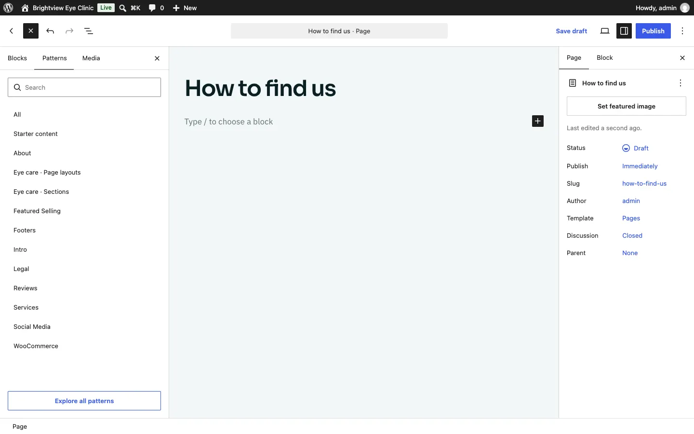
Task: View comments count in admin bar
Action: 157,8
